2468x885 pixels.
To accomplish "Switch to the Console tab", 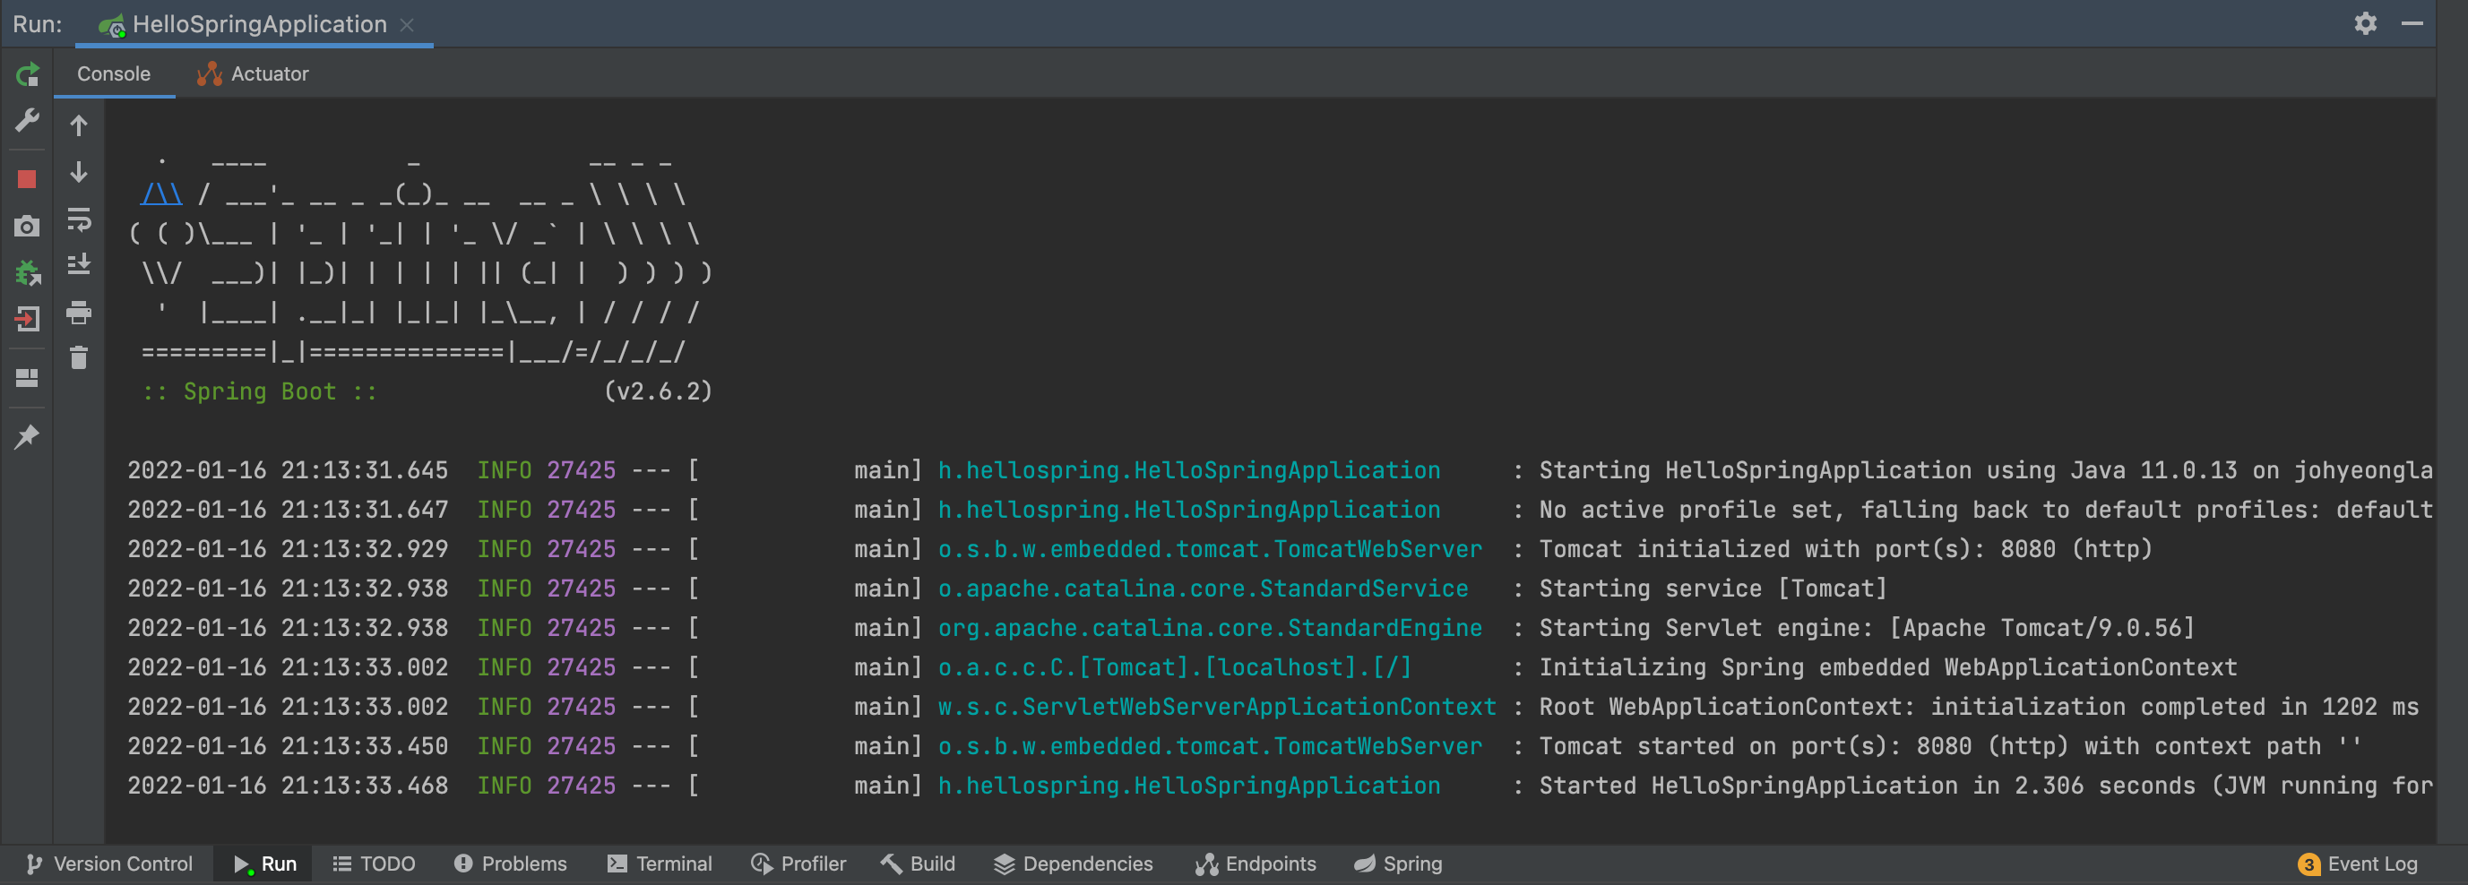I will pyautogui.click(x=114, y=73).
